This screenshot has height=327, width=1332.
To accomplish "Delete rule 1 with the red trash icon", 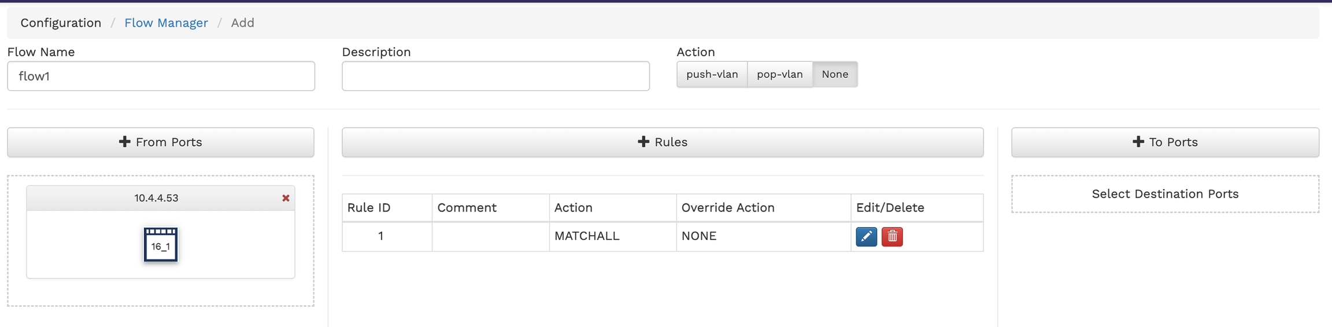I will [x=892, y=236].
